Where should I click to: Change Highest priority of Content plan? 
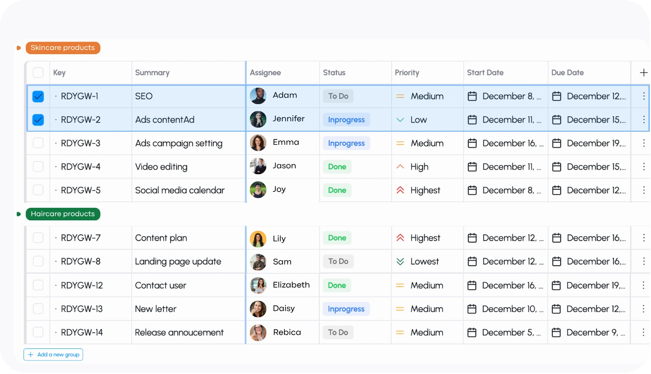coord(418,238)
